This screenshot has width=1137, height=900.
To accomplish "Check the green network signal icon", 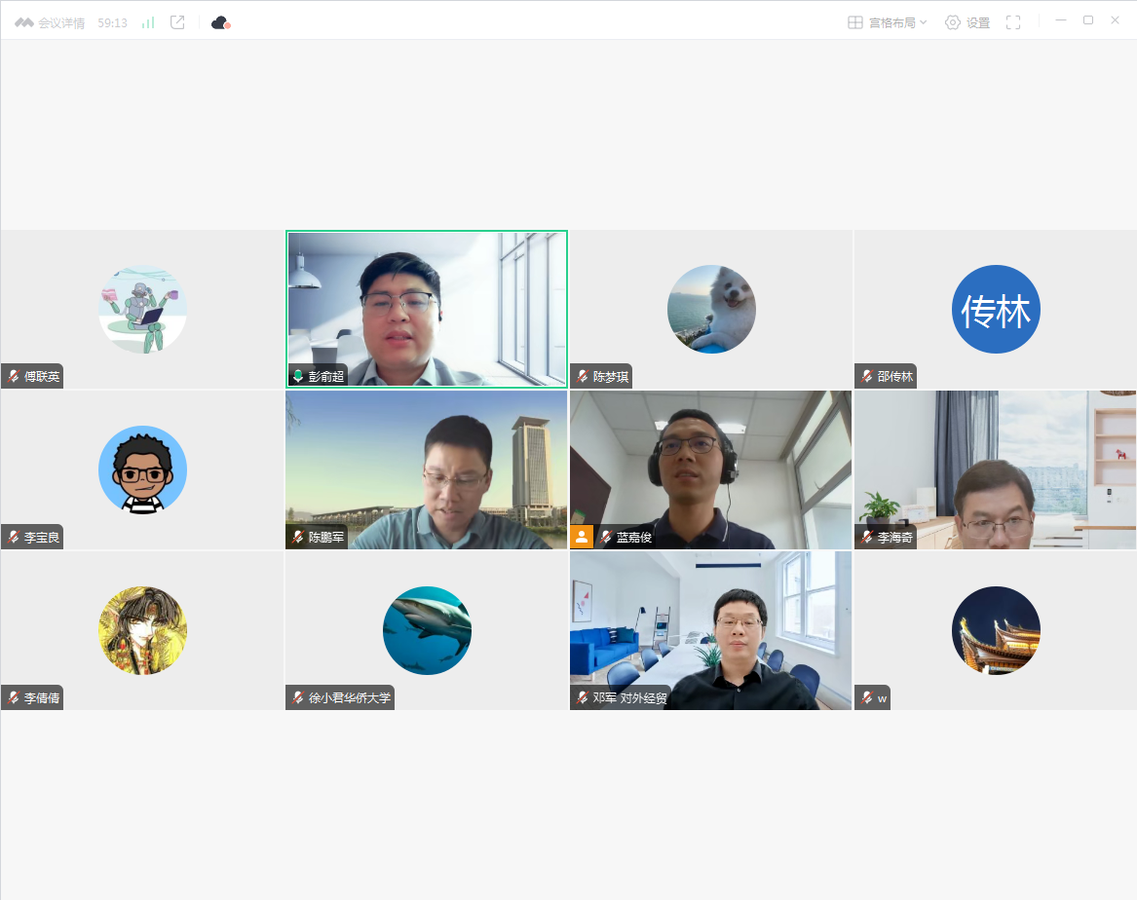I will coord(148,22).
